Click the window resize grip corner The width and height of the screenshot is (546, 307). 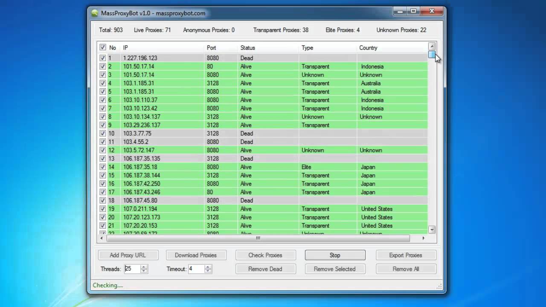point(439,287)
